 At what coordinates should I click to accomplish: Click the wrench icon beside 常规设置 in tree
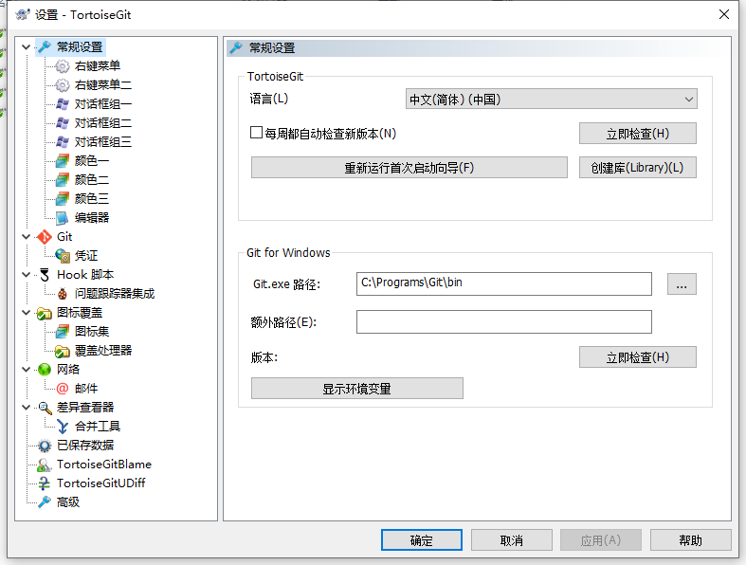(45, 47)
